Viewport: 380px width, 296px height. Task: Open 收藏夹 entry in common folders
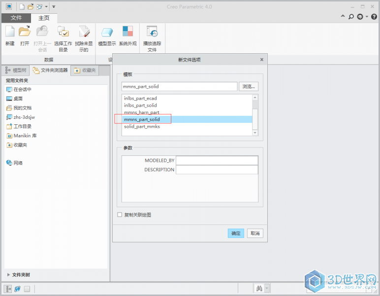click(17, 145)
